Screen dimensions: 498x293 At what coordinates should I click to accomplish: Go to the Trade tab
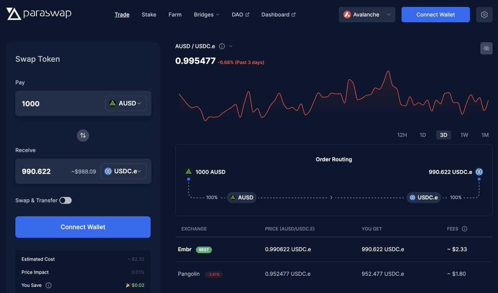coord(122,15)
